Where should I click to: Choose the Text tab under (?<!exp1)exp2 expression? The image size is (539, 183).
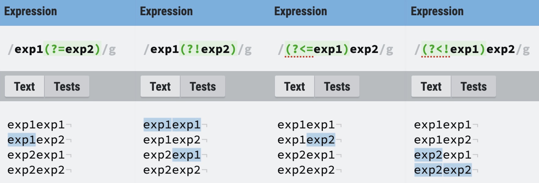tap(431, 87)
